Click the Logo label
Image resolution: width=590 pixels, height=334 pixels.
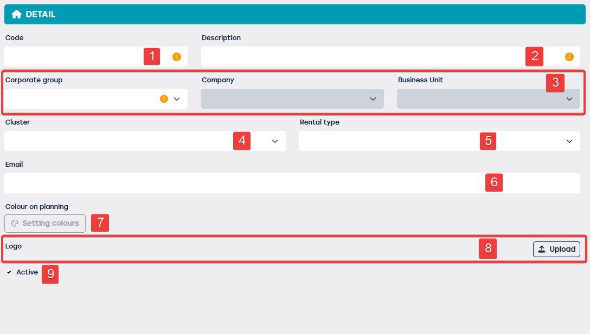coord(14,246)
